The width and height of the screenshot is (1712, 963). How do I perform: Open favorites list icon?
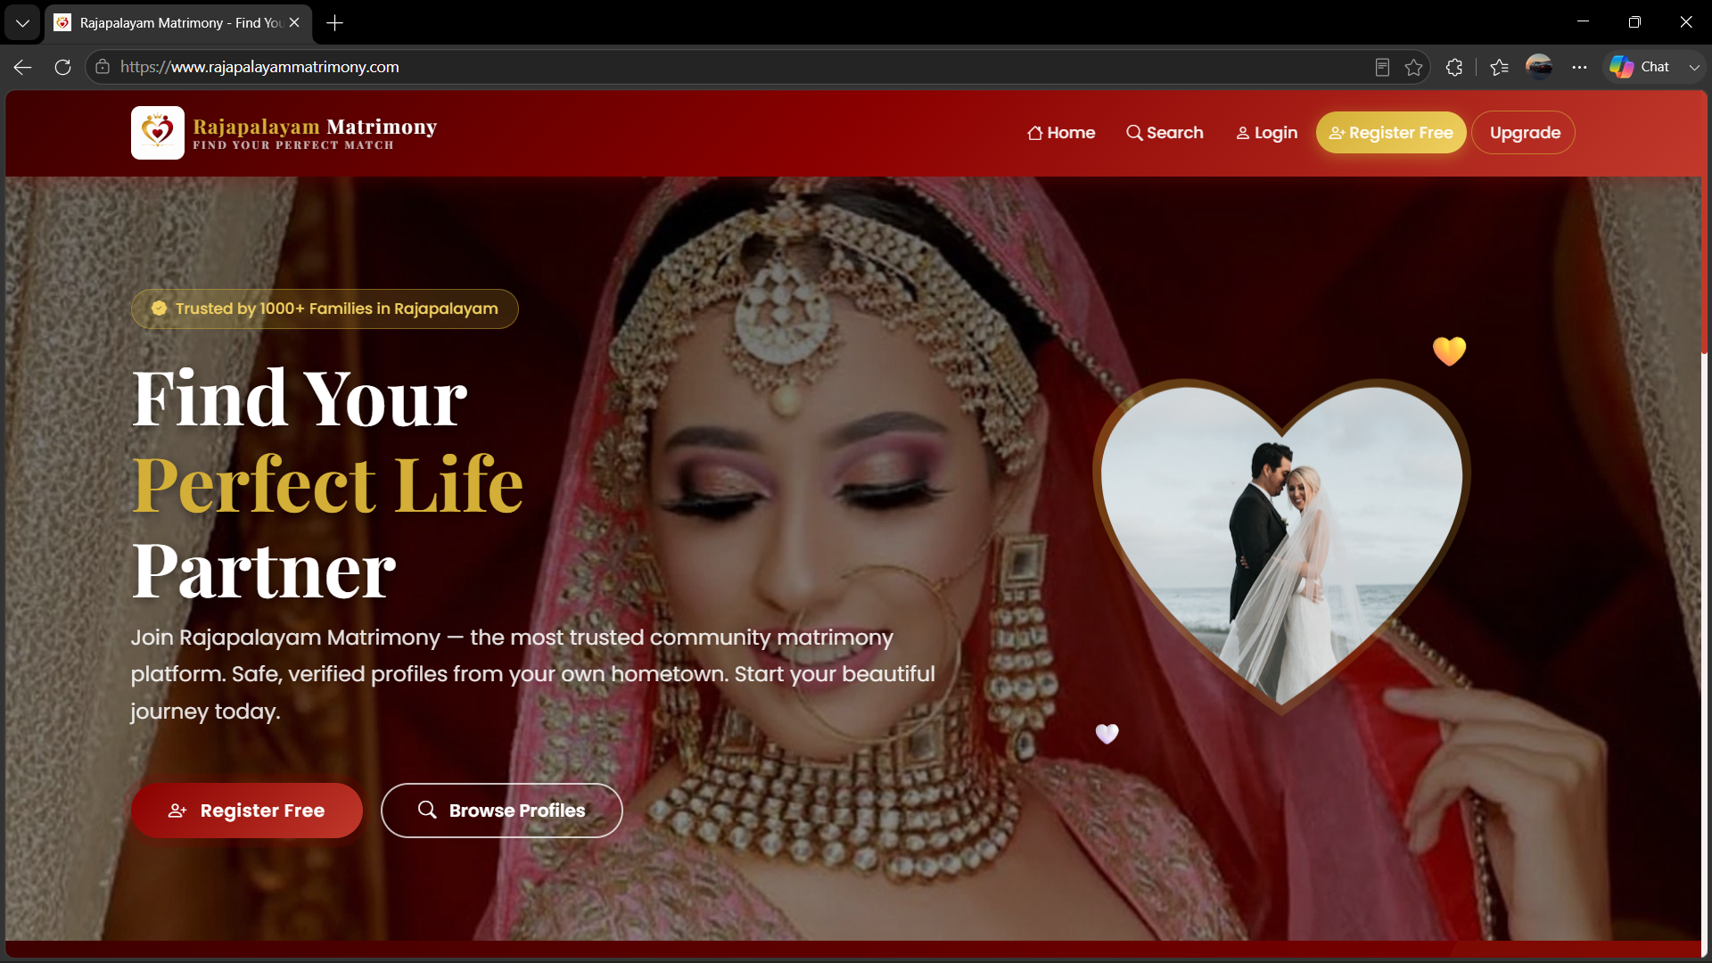point(1499,67)
